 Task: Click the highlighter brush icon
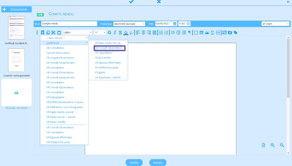132,33
